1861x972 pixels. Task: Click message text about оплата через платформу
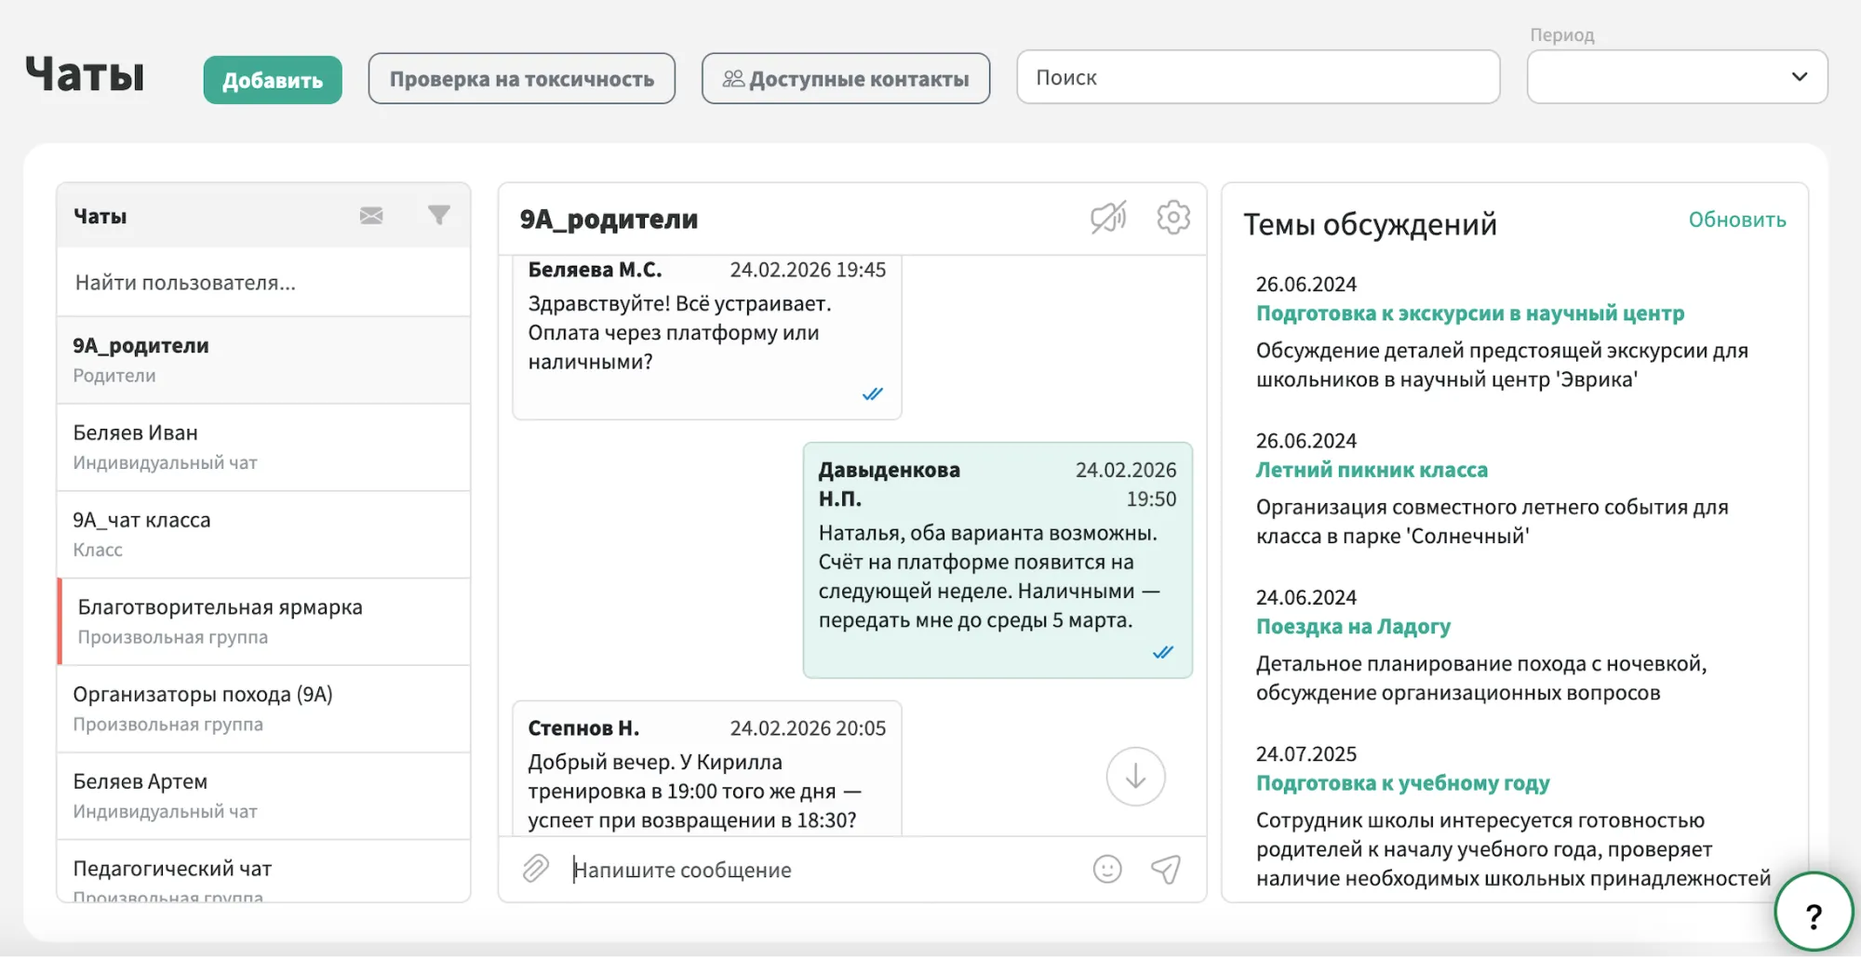point(679,333)
